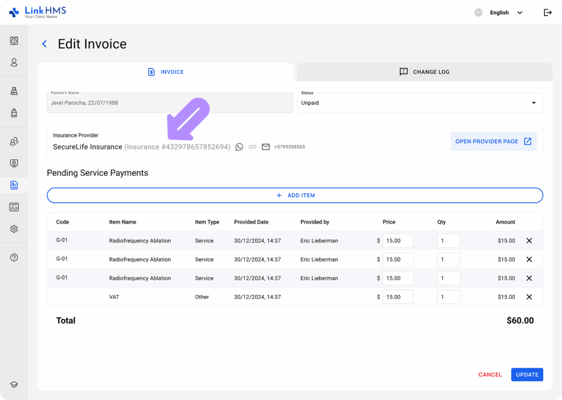Email the provider via the envelope icon
This screenshot has width=562, height=400.
coord(266,147)
